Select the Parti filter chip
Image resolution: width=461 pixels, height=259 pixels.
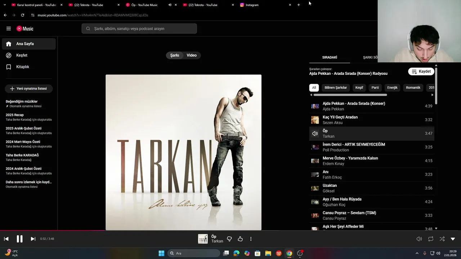(x=375, y=88)
